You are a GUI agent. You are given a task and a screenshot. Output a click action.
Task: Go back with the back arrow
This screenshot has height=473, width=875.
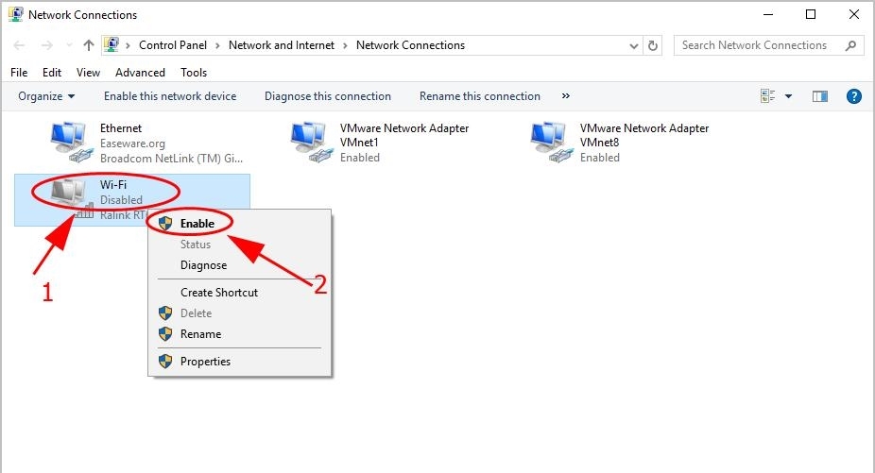[x=19, y=45]
